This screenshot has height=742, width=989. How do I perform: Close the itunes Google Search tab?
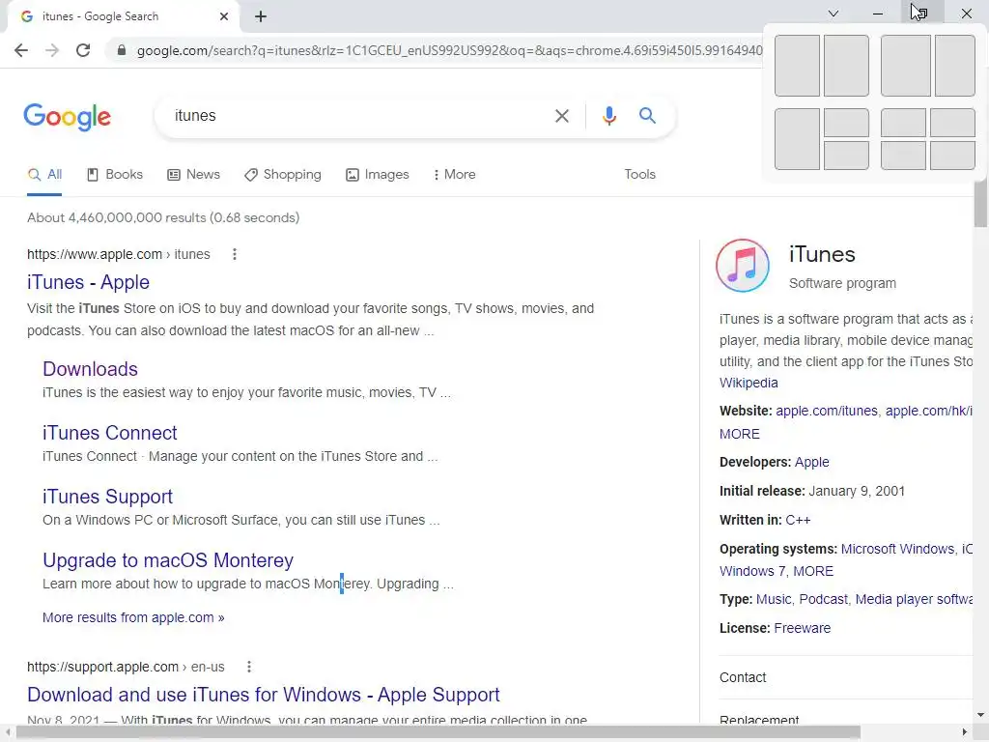[224, 16]
